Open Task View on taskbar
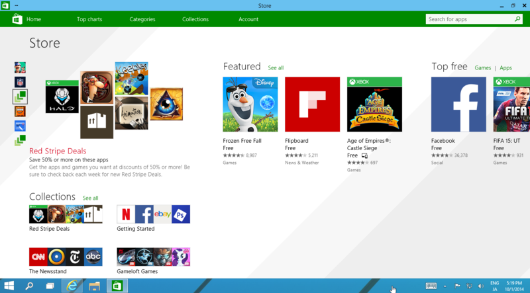 [x=50, y=286]
